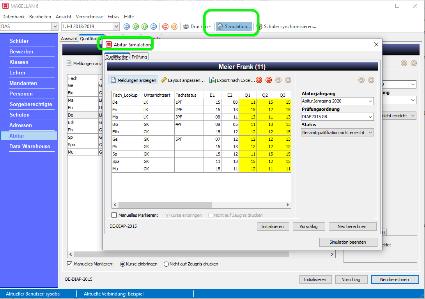This screenshot has height=299, width=425.
Task: Select the Nicht auf Zeugnis drucken radio button
Action: click(x=166, y=264)
